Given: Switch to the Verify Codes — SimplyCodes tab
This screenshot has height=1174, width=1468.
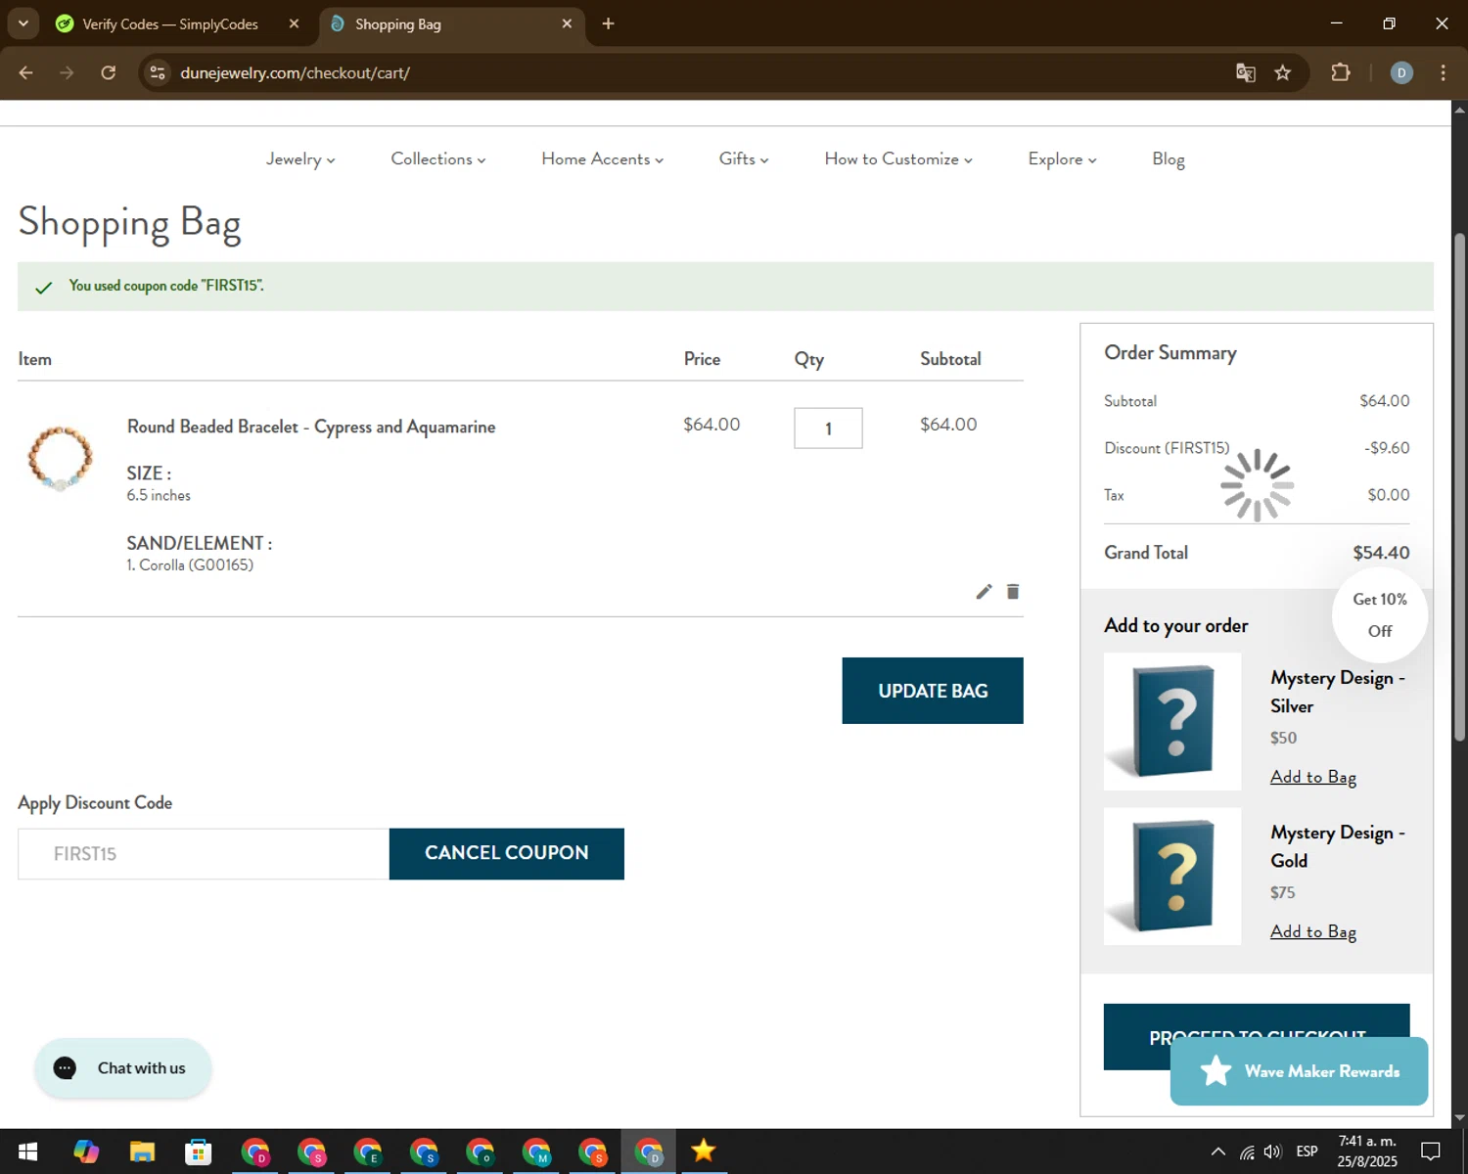Looking at the screenshot, I should pyautogui.click(x=169, y=23).
